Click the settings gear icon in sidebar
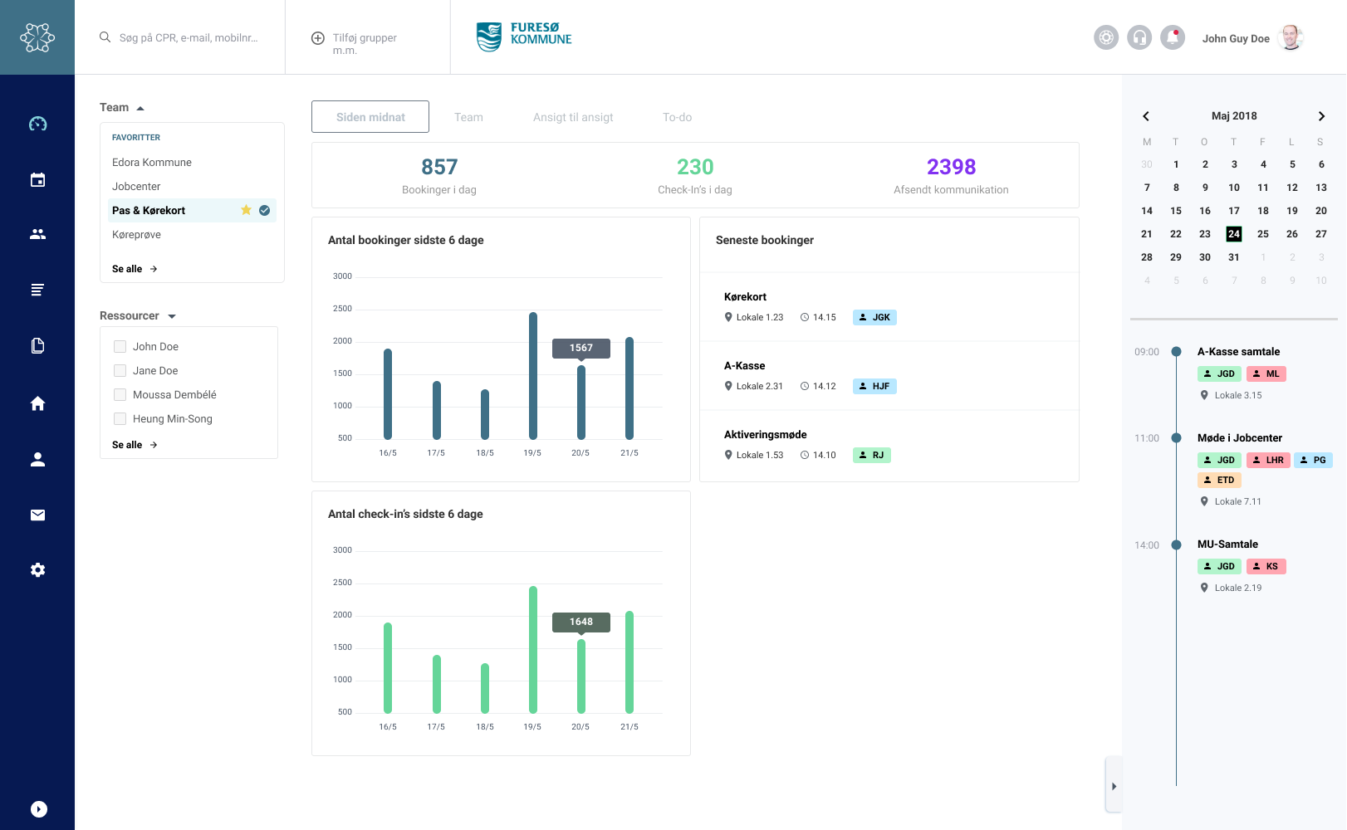The height and width of the screenshot is (830, 1347). click(37, 570)
